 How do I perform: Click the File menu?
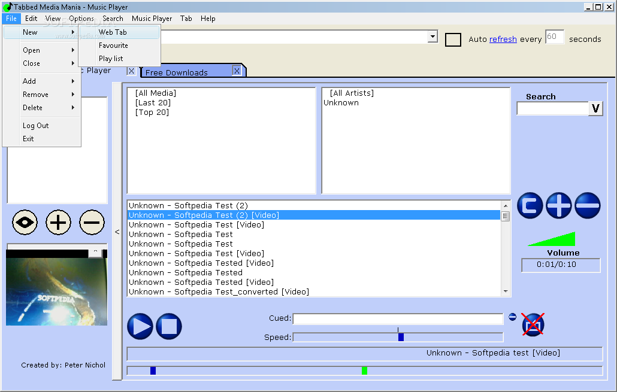(x=11, y=19)
